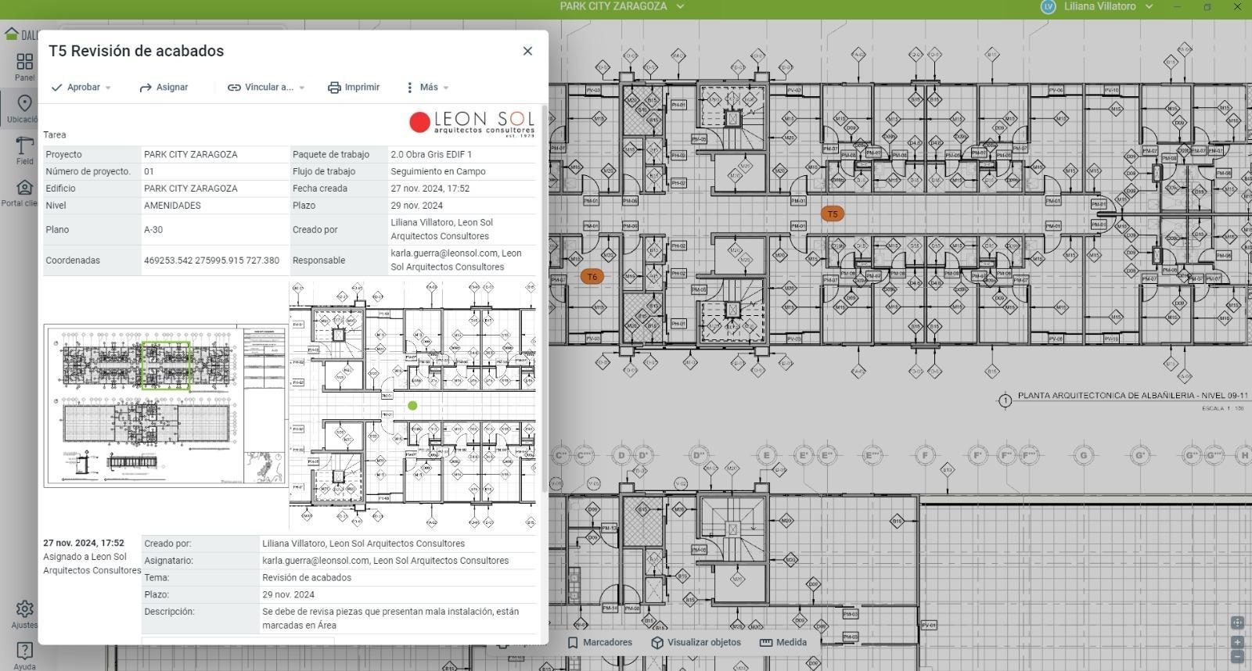The width and height of the screenshot is (1252, 671).
Task: Expand the Vincular a... dropdown arrow
Action: tap(302, 88)
